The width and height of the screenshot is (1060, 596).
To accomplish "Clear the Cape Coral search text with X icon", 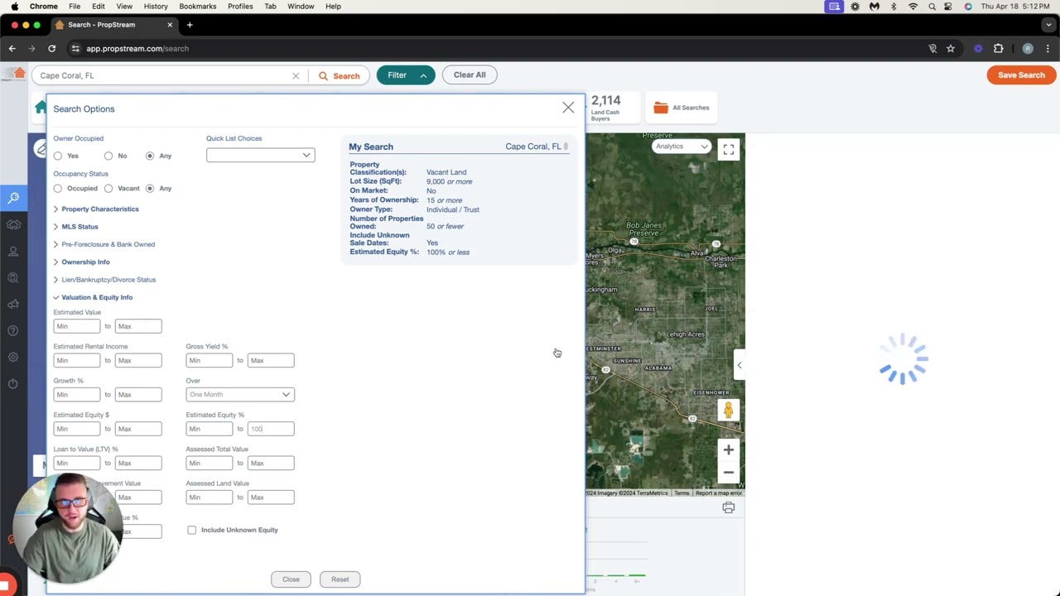I will click(296, 75).
